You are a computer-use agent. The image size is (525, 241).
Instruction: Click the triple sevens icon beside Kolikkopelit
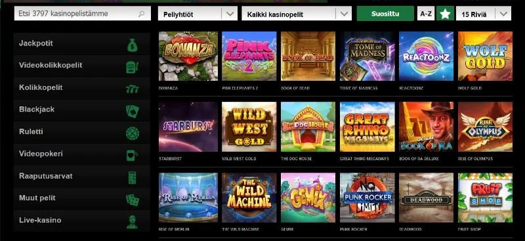[133, 89]
